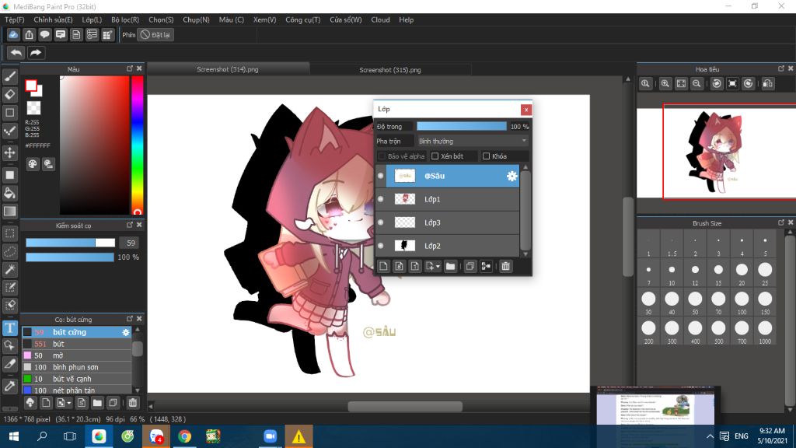Click the cloud save icon in toolbar
796x448 pixels.
point(13,34)
